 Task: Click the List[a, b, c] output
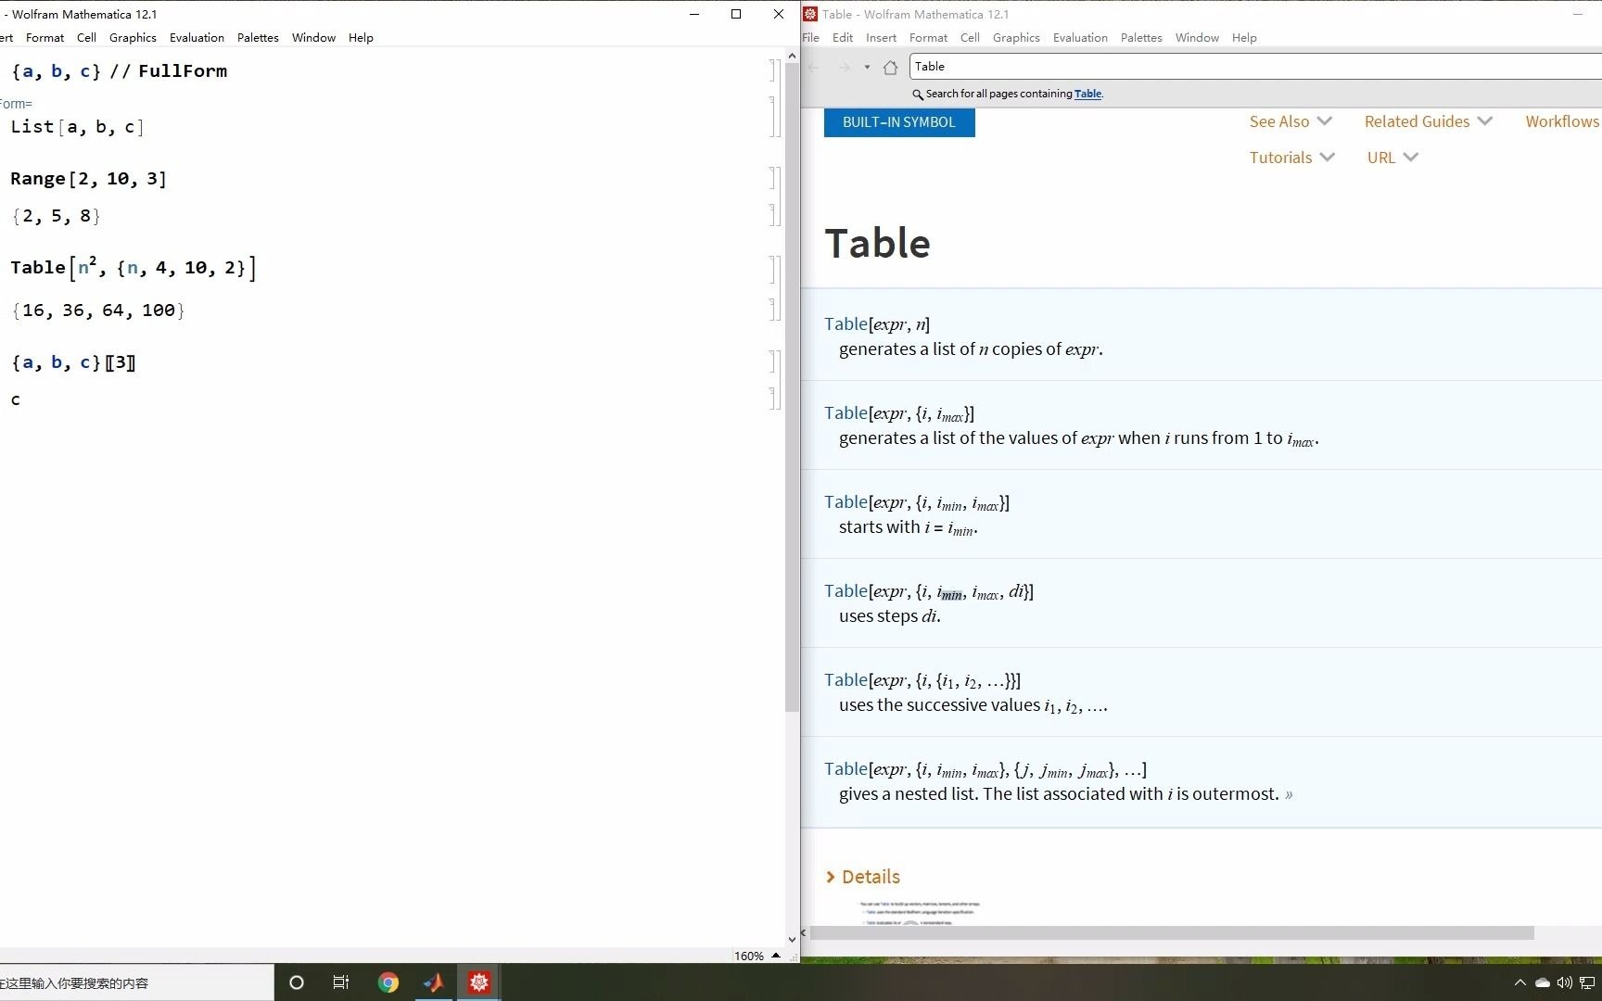click(x=77, y=127)
